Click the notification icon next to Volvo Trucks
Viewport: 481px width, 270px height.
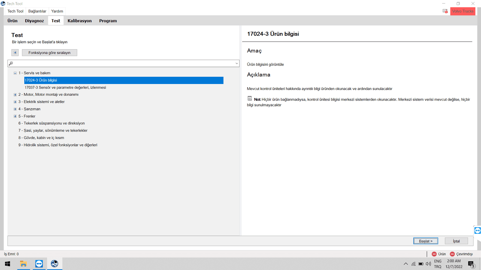click(x=445, y=11)
